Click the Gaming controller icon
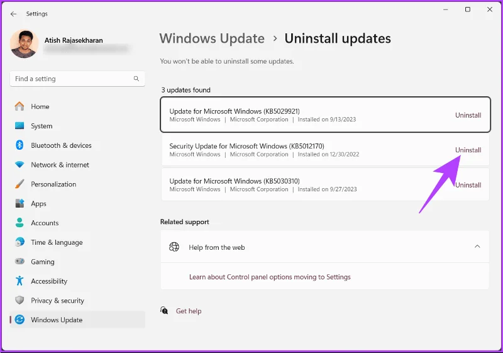The width and height of the screenshot is (503, 353). point(19,261)
